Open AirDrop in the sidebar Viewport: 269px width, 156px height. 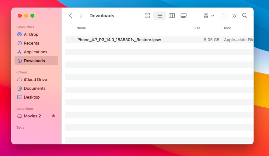[x=36, y=35]
